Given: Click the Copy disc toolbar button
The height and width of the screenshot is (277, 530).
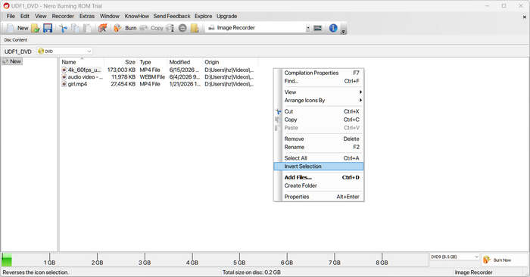Looking at the screenshot, I should [151, 28].
